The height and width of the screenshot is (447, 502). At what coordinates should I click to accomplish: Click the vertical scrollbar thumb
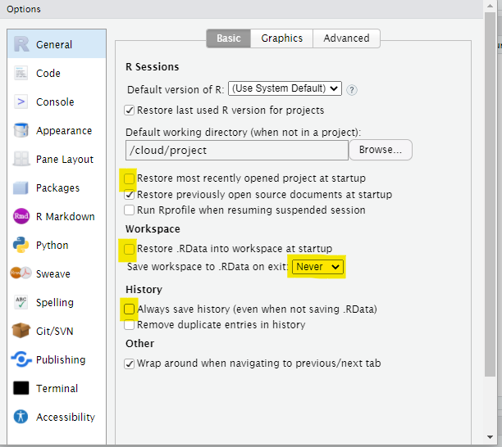tap(490, 195)
